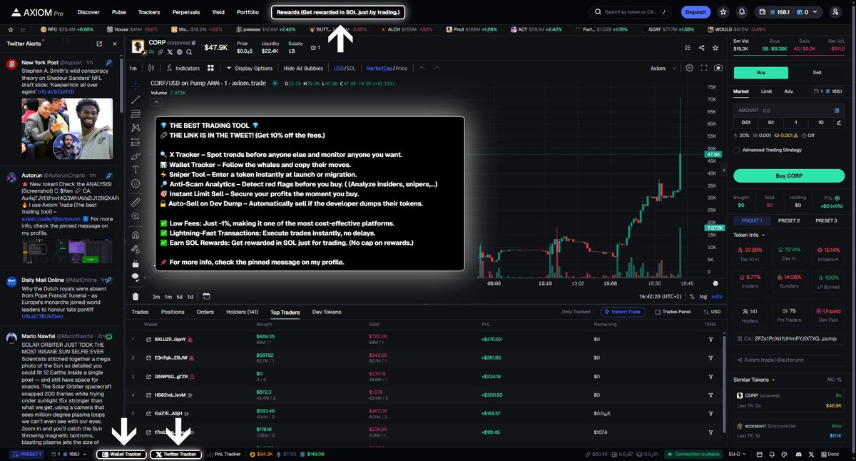Open Display Options dropdown
The height and width of the screenshot is (461, 856).
coord(249,69)
